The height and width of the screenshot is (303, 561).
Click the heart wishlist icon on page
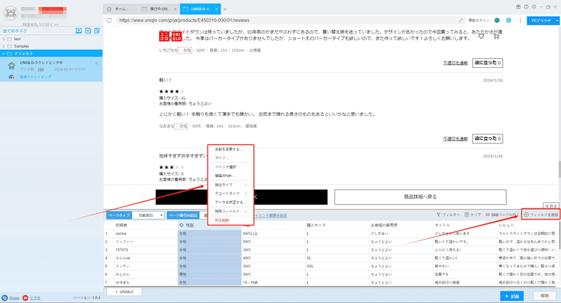coord(481,36)
